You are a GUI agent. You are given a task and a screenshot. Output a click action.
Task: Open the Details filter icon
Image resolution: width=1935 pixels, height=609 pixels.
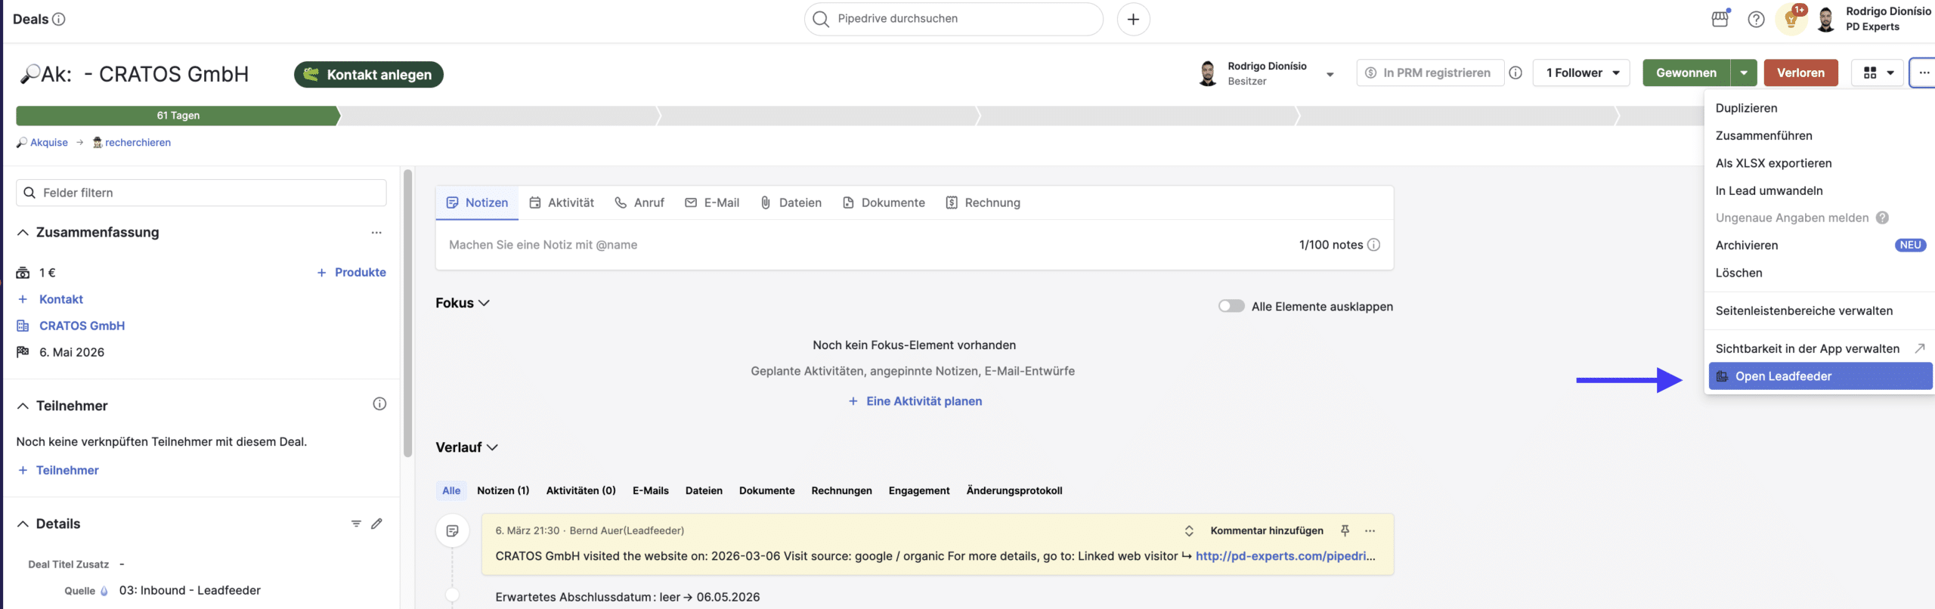[x=356, y=524]
